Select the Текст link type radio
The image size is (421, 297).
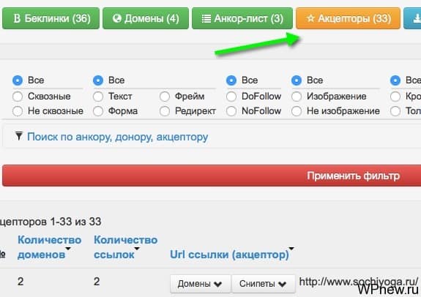point(98,97)
